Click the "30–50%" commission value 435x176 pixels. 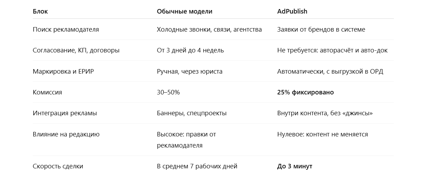click(x=168, y=92)
